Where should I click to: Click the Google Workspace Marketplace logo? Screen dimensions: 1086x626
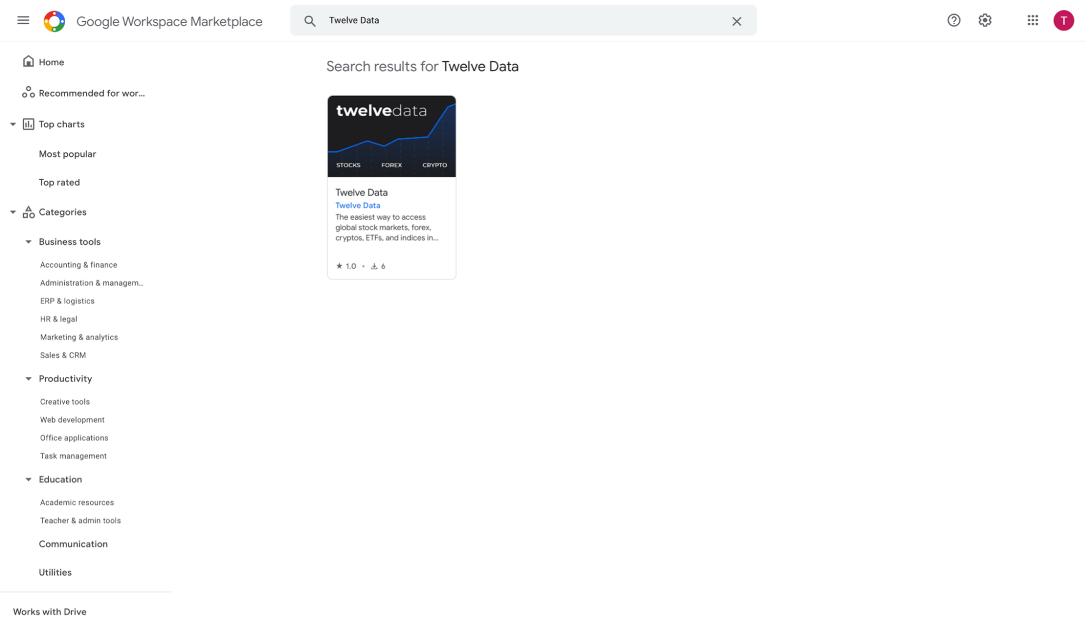click(x=55, y=21)
